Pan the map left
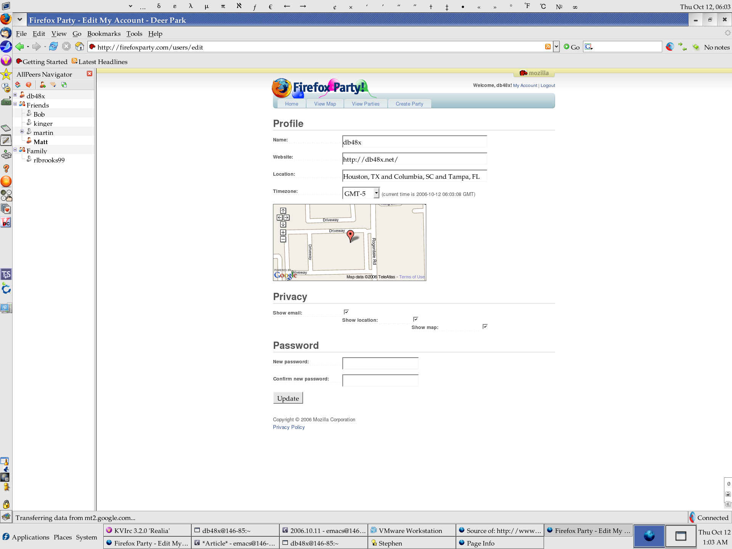Screen dimensions: 732x549 [x=279, y=217]
